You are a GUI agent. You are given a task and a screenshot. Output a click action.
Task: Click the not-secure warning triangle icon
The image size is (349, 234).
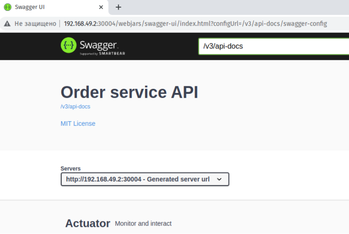[7, 24]
